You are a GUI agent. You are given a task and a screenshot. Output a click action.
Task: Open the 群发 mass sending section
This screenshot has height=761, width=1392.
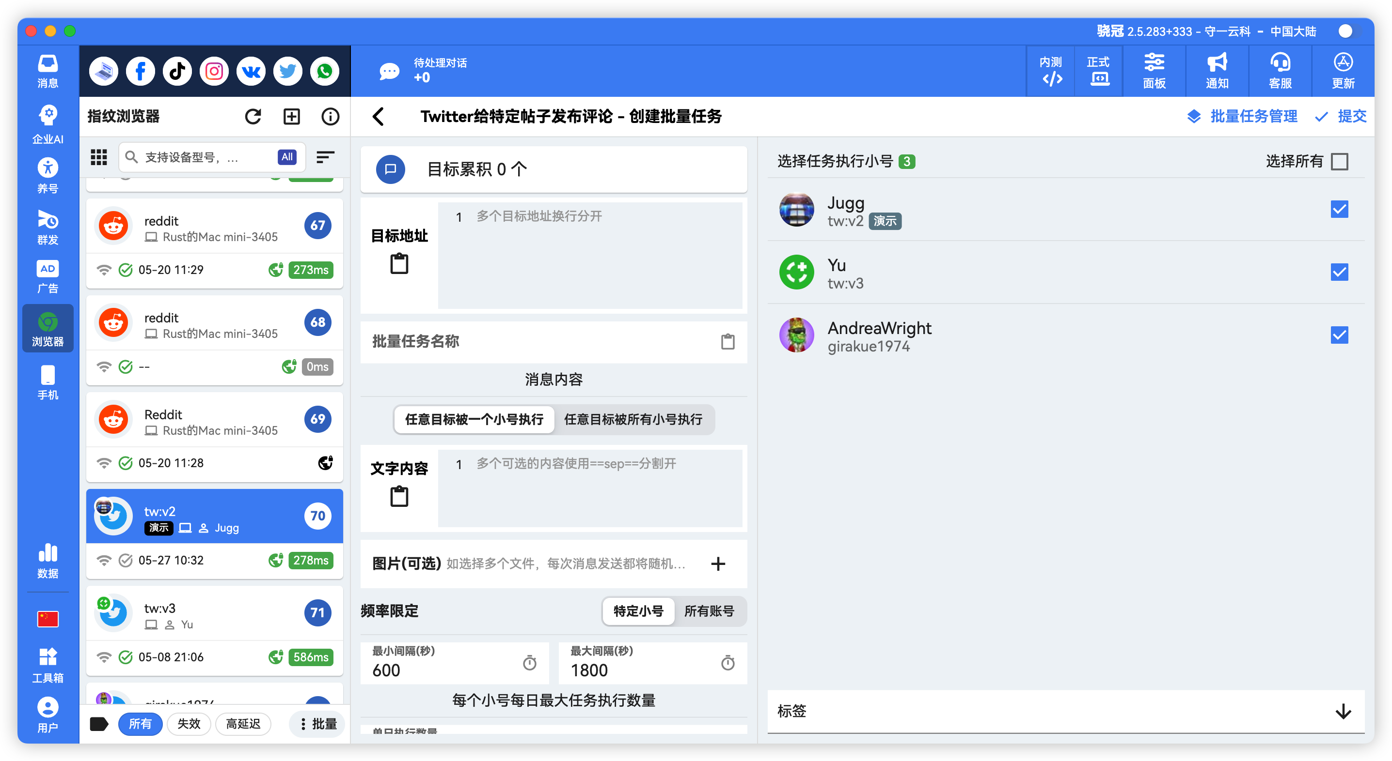[47, 227]
